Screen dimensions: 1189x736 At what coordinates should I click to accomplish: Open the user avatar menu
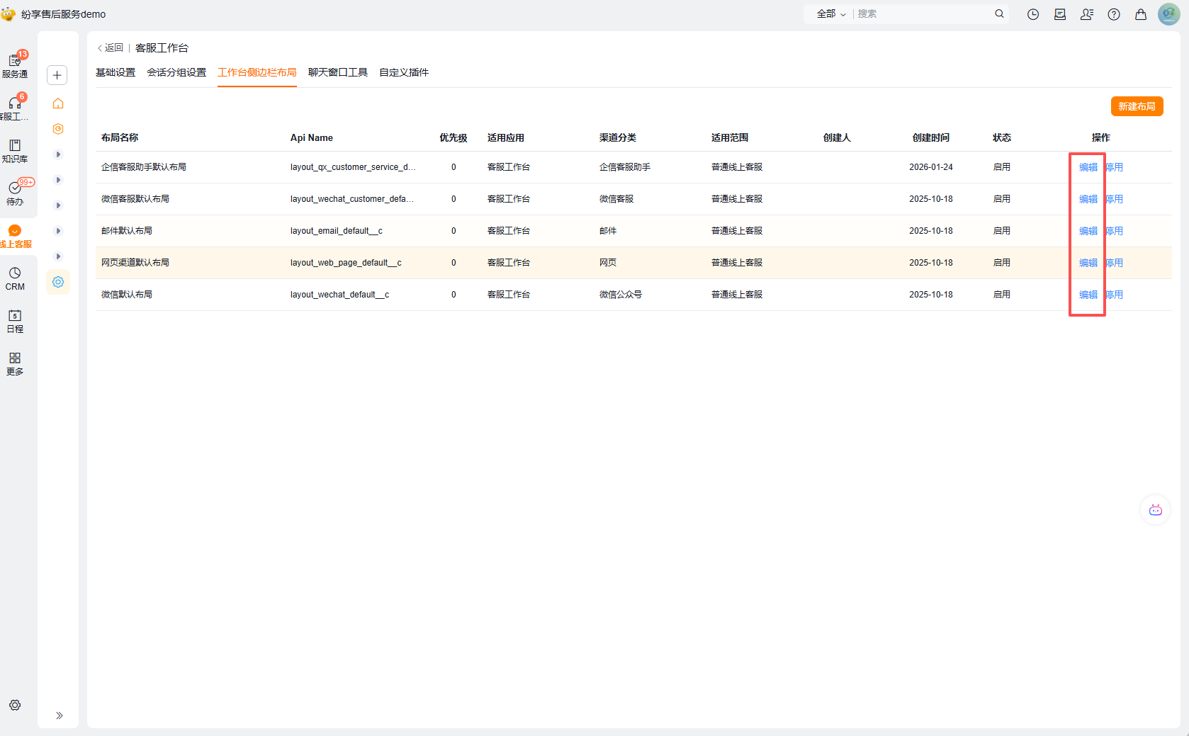tap(1168, 14)
